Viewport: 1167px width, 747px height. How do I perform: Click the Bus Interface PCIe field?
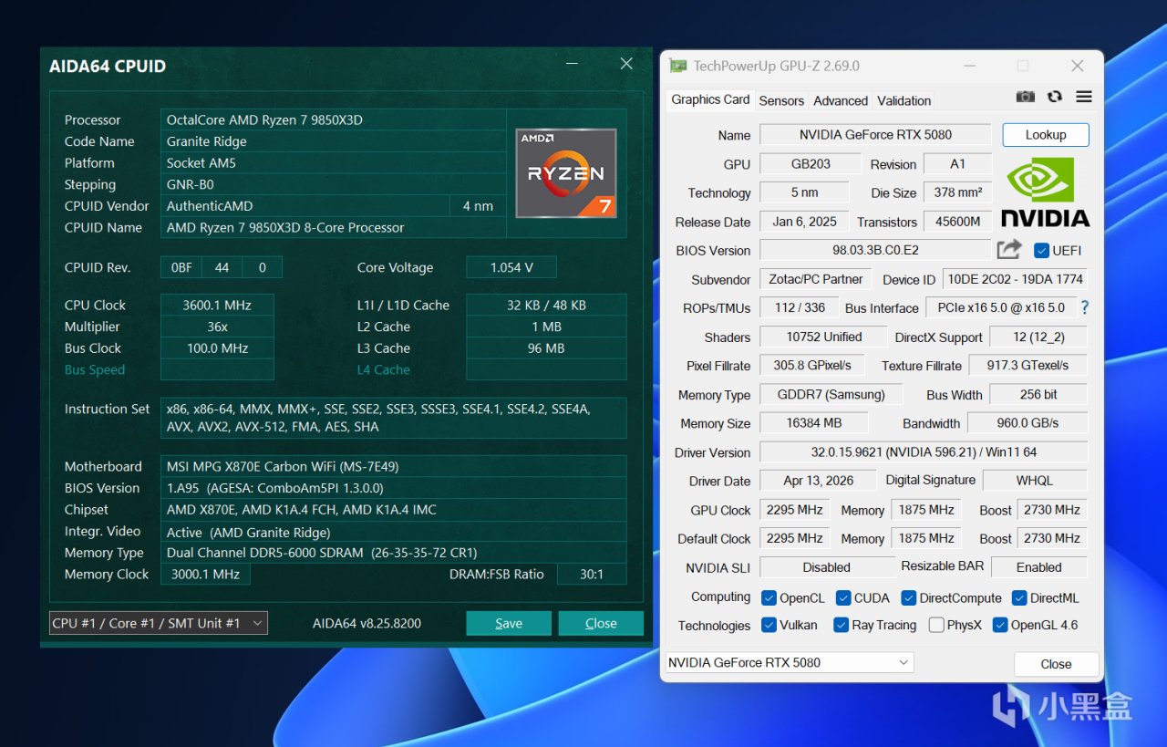(1001, 308)
